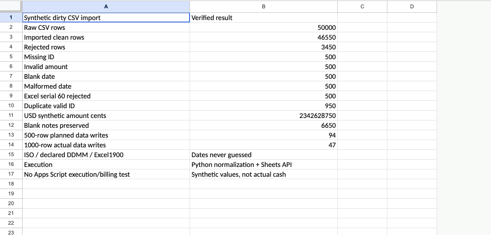The image size is (491, 235).
Task: Click the select-all corner box
Action: [x=11, y=6]
